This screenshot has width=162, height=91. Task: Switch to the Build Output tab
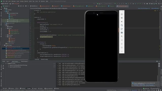pyautogui.click(x=15, y=61)
